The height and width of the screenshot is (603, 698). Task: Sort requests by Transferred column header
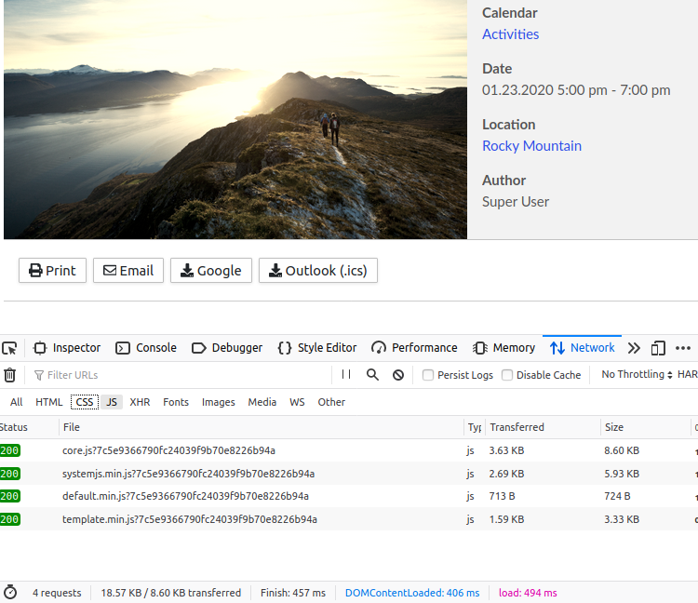(x=517, y=427)
